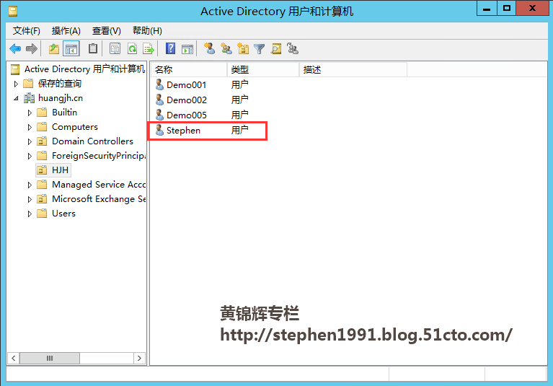Viewport: 553px width, 386px height.
Task: Click the left arrow of tree scrollbar
Action: coord(14,358)
